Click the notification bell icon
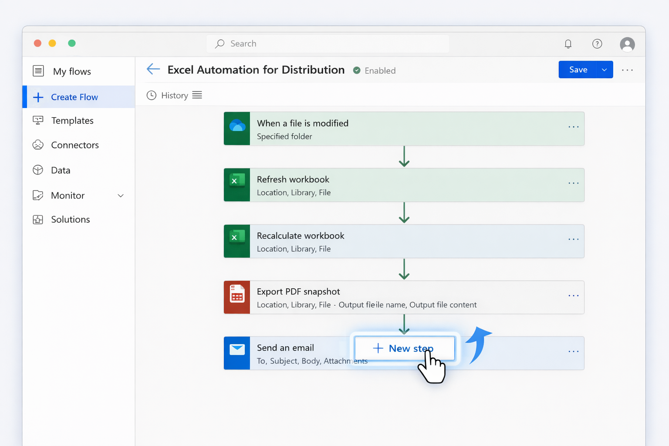This screenshot has height=446, width=669. 568,44
